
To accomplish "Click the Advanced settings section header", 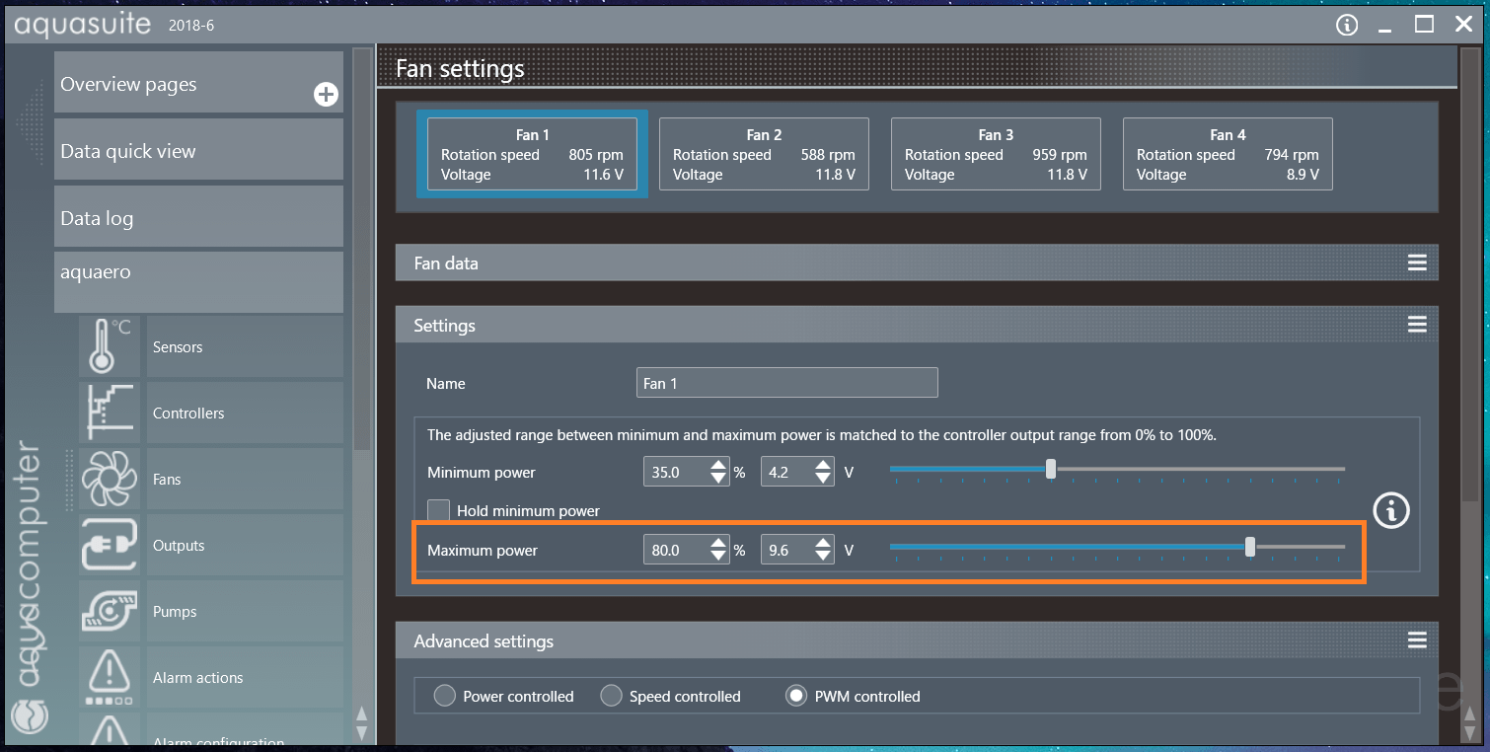I will pyautogui.click(x=917, y=640).
